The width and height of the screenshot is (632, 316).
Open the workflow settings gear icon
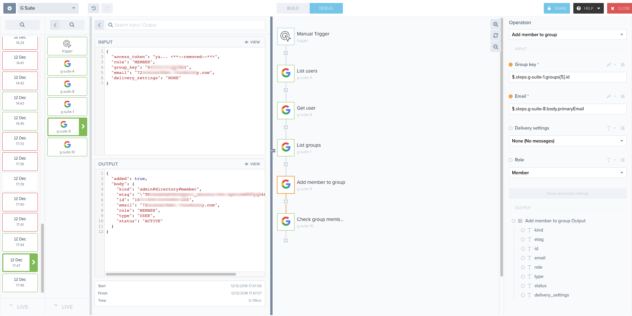[x=9, y=8]
